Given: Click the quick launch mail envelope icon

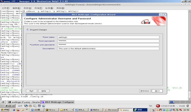Looking at the screenshot, I should pyautogui.click(x=22, y=110).
